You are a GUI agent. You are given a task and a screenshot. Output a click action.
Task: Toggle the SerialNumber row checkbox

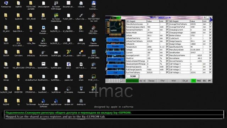point(210,53)
